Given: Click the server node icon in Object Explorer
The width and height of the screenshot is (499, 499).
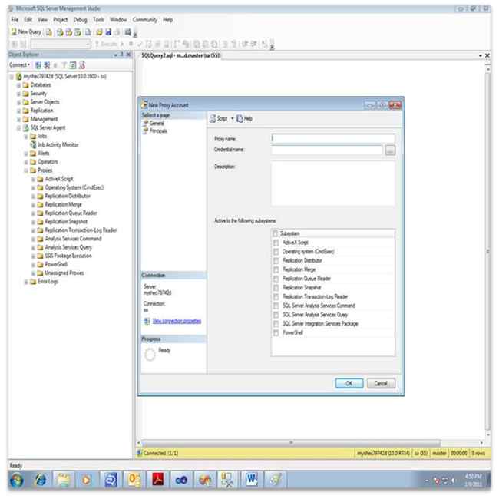Looking at the screenshot, I should tap(18, 76).
